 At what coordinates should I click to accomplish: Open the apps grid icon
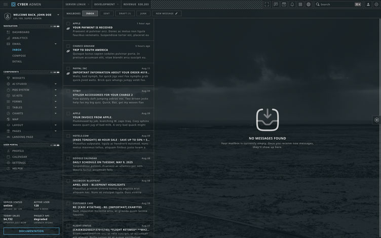300,4
